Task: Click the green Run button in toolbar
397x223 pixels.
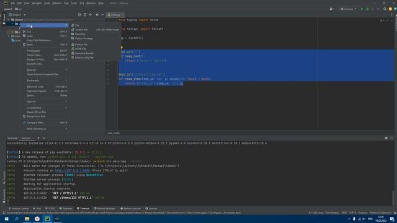Action: tap(362, 9)
